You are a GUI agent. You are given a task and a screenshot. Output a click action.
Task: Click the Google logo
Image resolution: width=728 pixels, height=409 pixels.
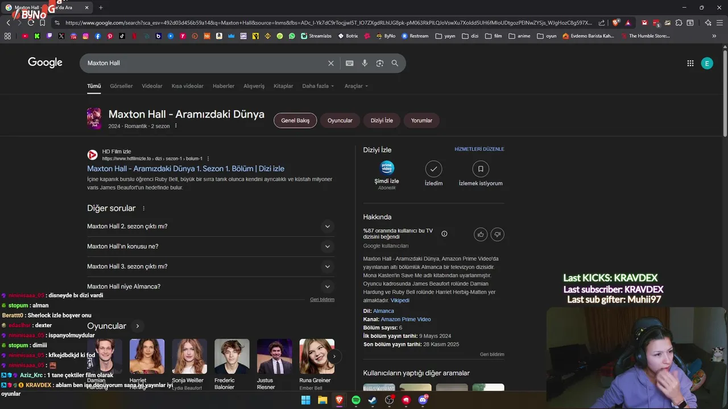click(x=45, y=62)
